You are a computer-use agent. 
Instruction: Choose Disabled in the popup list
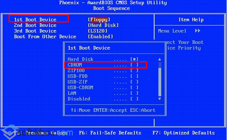click(103, 99)
